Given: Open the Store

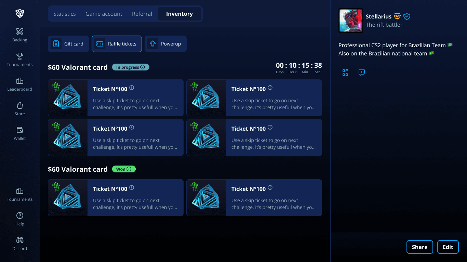Looking at the screenshot, I should [20, 109].
